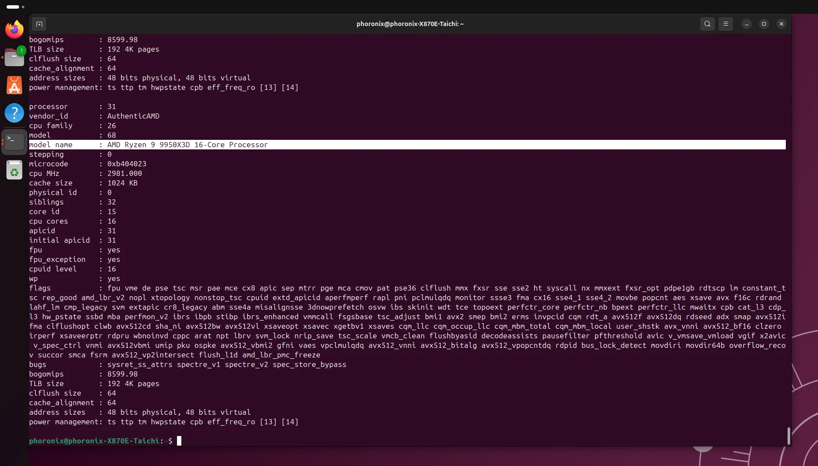Click the 'model : 68' line
Image resolution: width=818 pixels, height=466 pixels.
pos(73,135)
